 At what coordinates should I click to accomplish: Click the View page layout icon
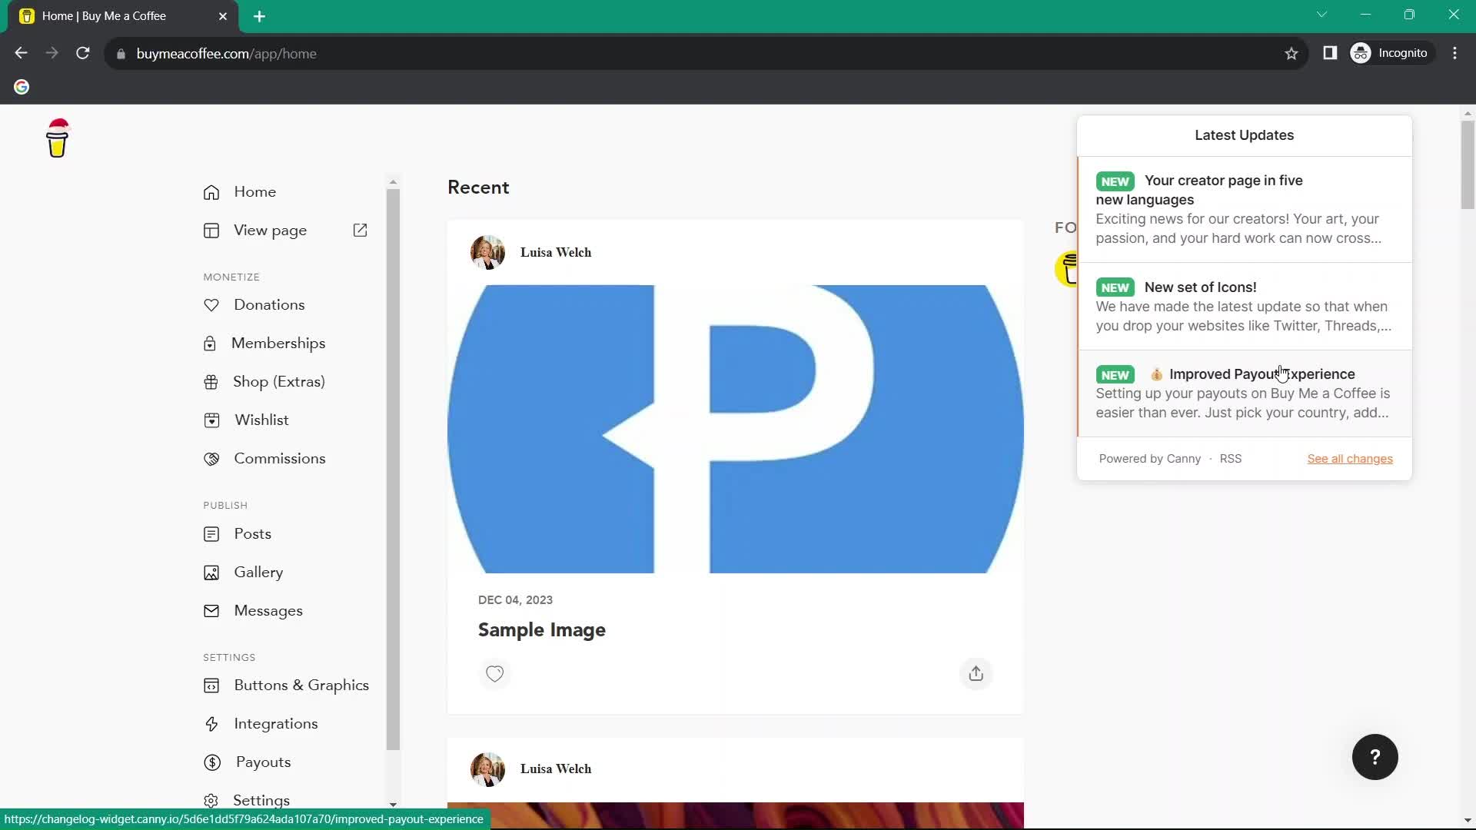pyautogui.click(x=211, y=231)
